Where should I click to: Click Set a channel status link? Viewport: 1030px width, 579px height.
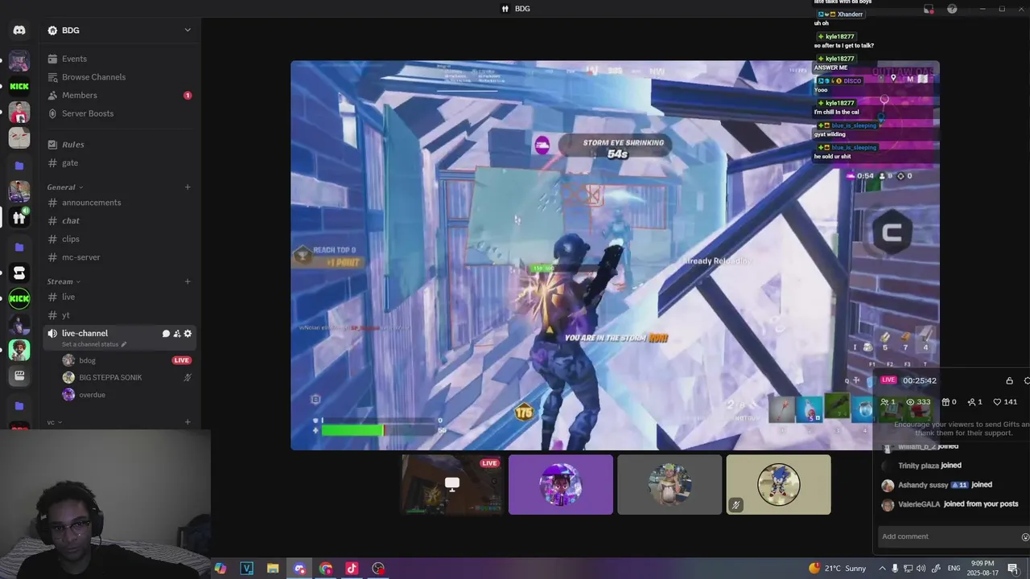point(89,344)
